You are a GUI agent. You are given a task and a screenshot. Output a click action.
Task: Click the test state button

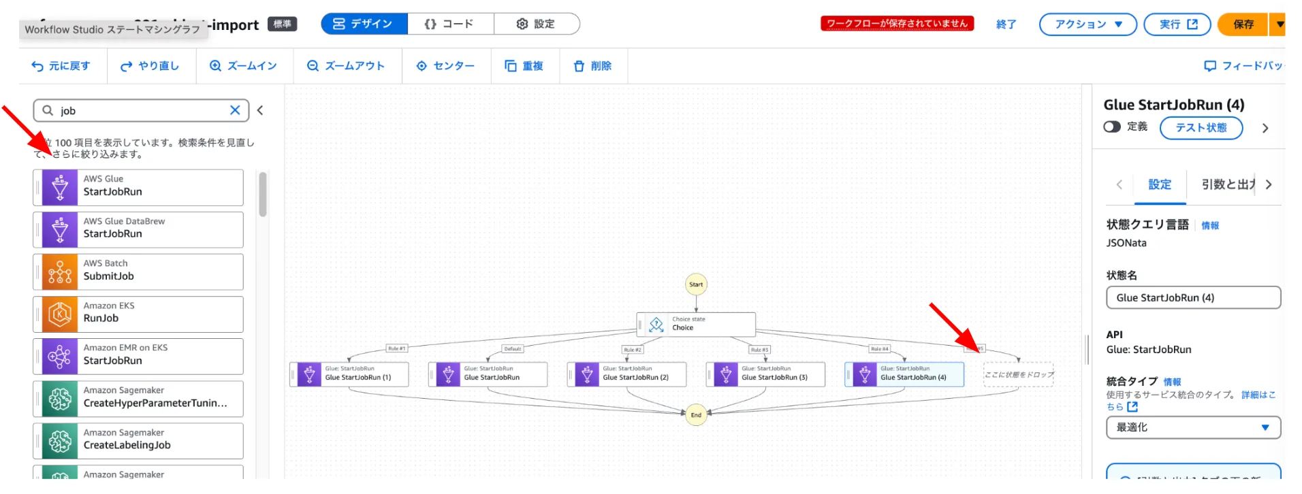1201,128
